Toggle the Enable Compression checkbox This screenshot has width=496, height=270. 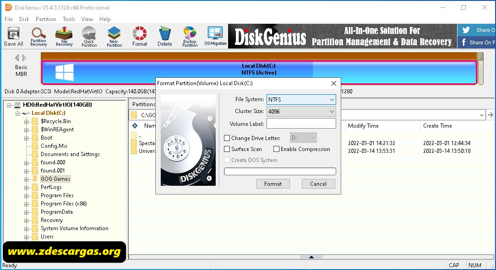point(276,149)
